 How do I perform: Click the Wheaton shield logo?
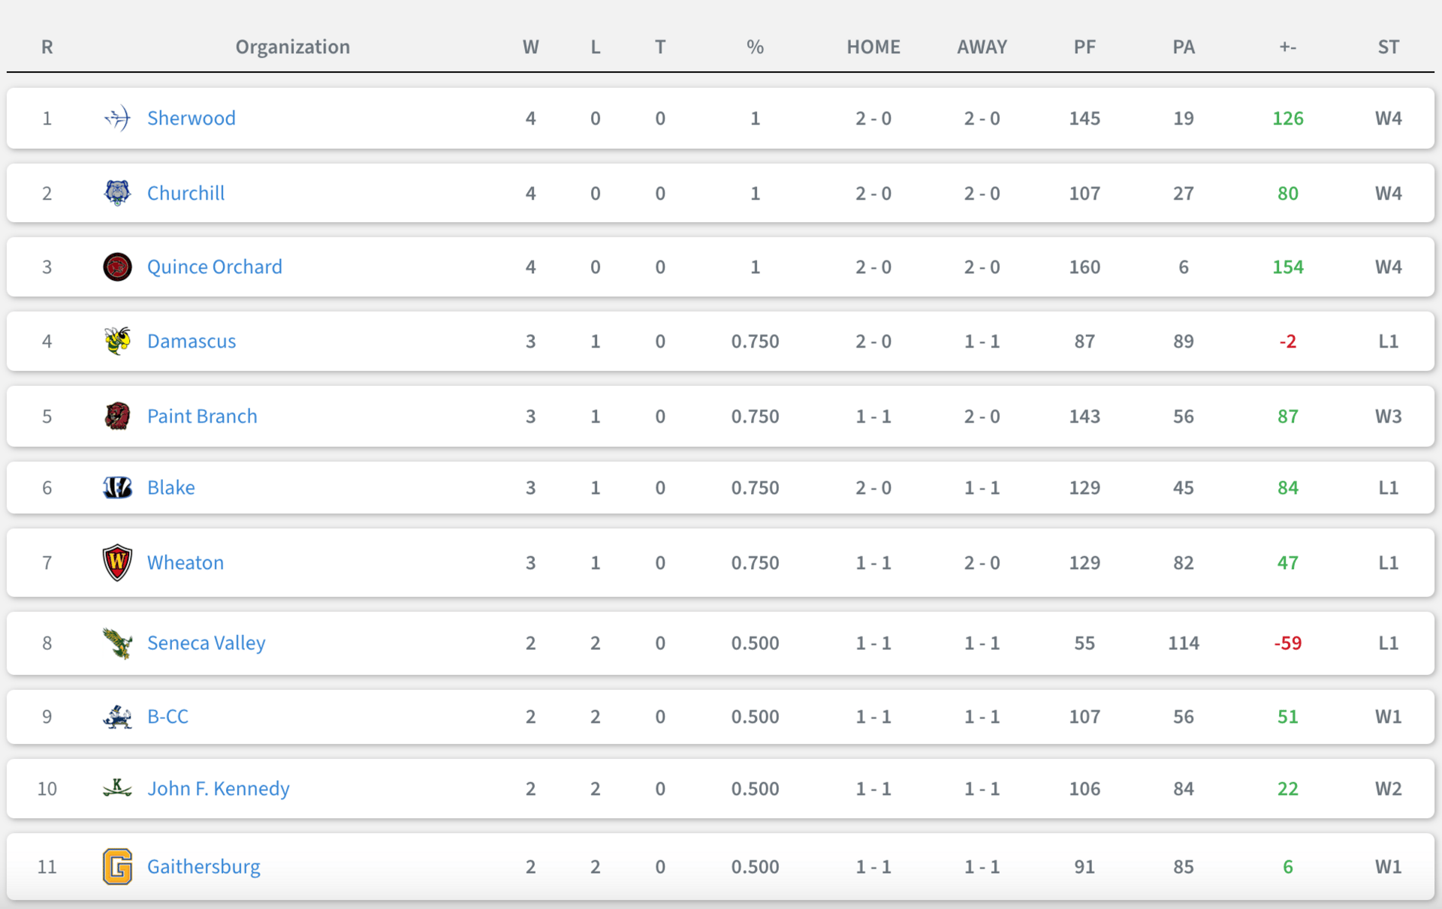[117, 563]
